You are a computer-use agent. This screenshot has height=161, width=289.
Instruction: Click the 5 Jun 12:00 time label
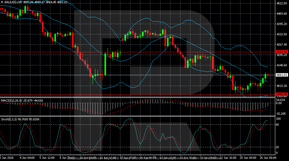pyautogui.click(x=47, y=158)
